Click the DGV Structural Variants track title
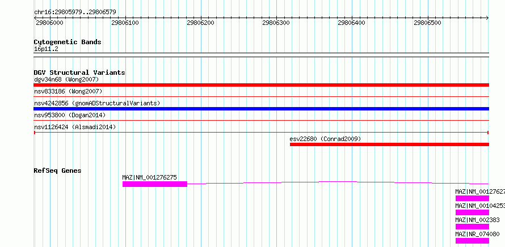Image resolution: width=505 pixels, height=247 pixels. [x=79, y=73]
